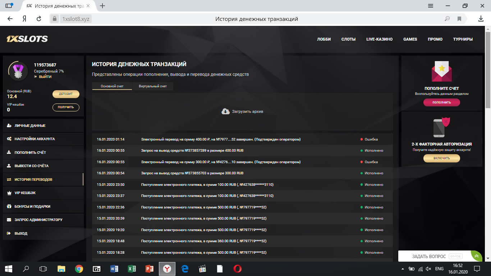Open the Windows Start menu
Viewport: 491px width, 276px height.
[8, 268]
